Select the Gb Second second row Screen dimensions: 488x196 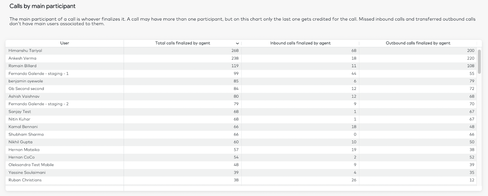click(x=241, y=89)
